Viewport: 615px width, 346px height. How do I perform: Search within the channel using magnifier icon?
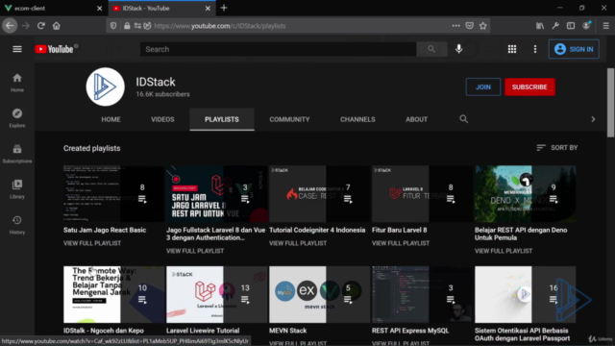[463, 119]
